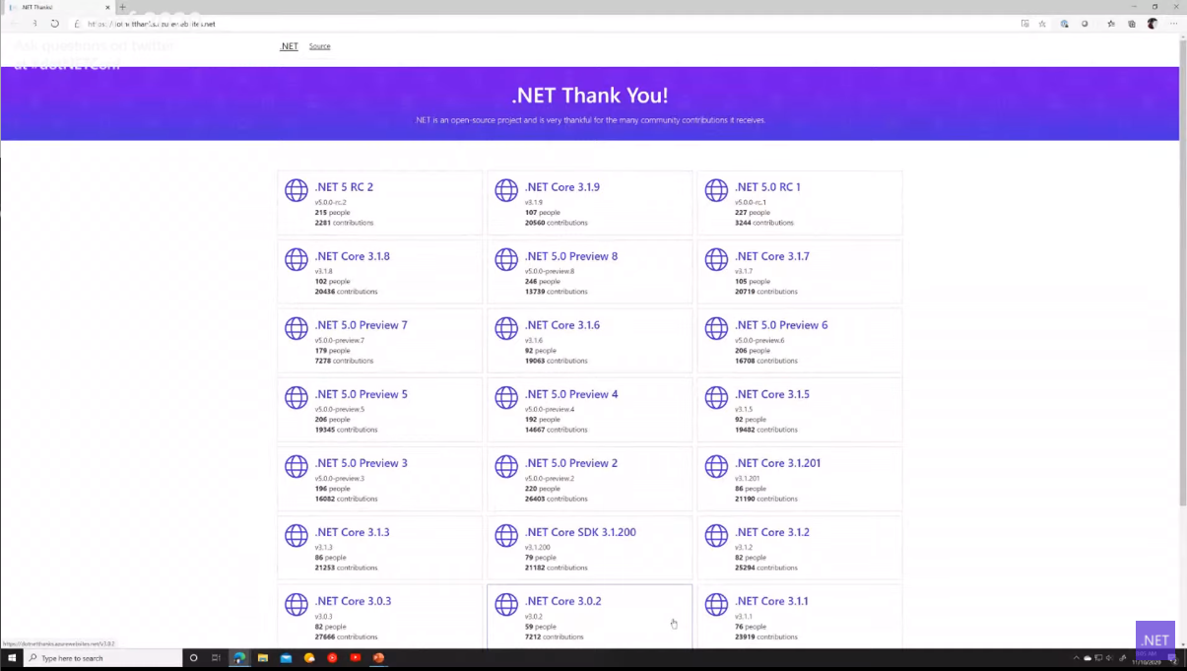This screenshot has height=671, width=1187.
Task: Click globe icon beside .NET Core 3.1.7
Action: tap(716, 259)
